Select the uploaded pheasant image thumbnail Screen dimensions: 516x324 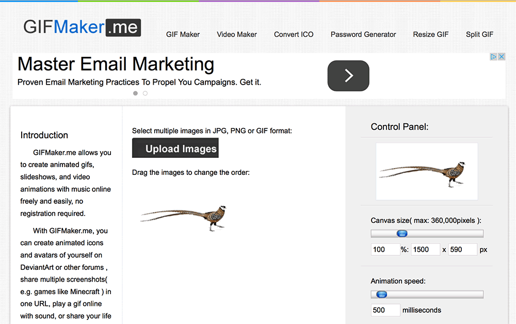coord(184,218)
